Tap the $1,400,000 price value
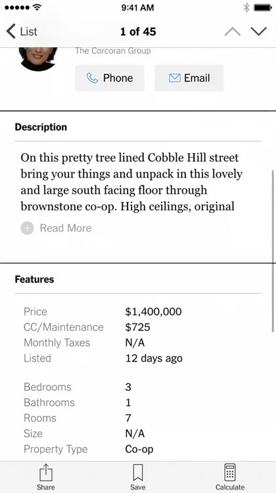Screen dimensions: 276x493 [x=153, y=312]
